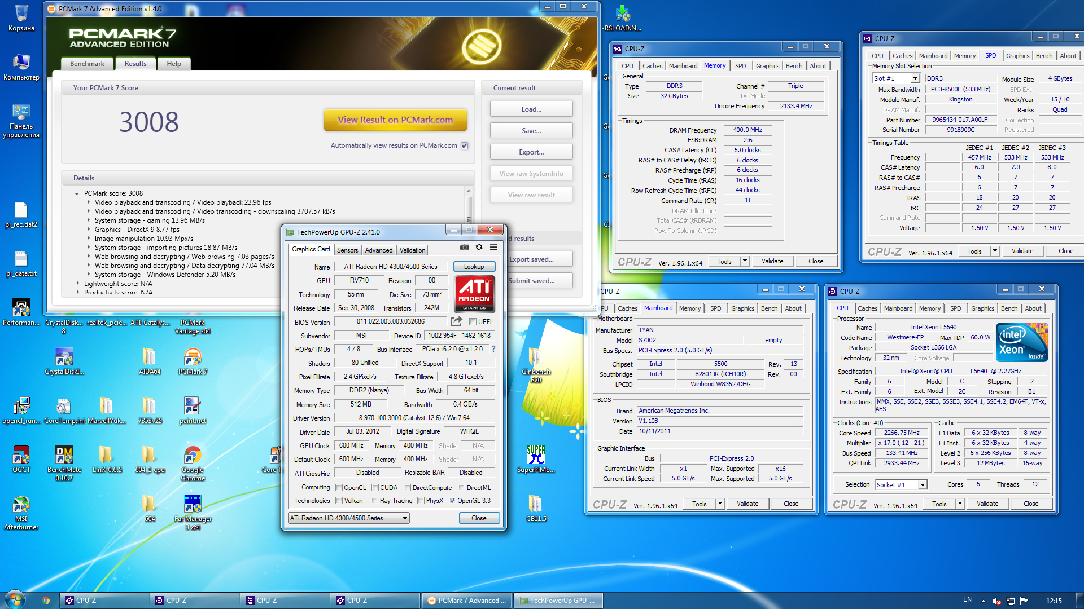This screenshot has height=609, width=1084.
Task: Click the Bus Interface question mark
Action: pos(493,349)
